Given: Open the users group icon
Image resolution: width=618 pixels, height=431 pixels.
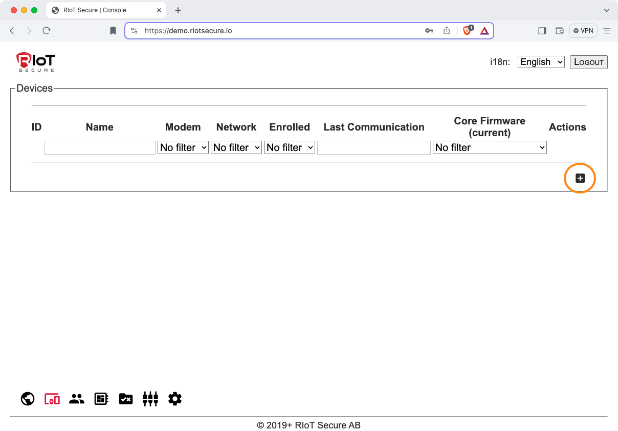Looking at the screenshot, I should click(77, 399).
